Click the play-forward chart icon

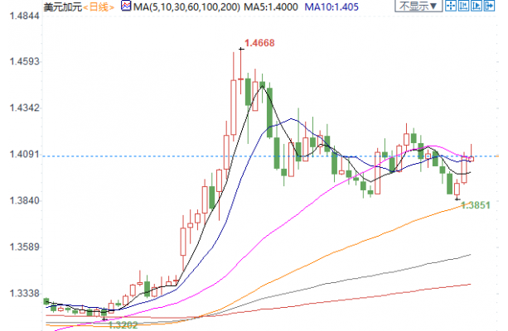477,6
